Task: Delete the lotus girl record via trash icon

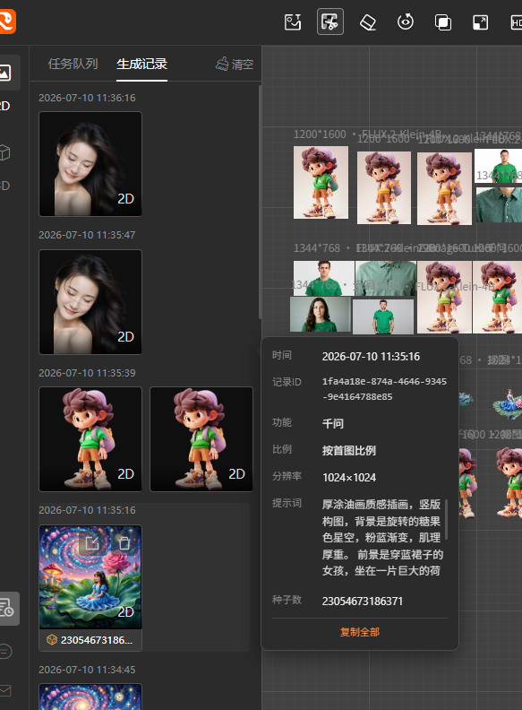Action: coord(124,542)
